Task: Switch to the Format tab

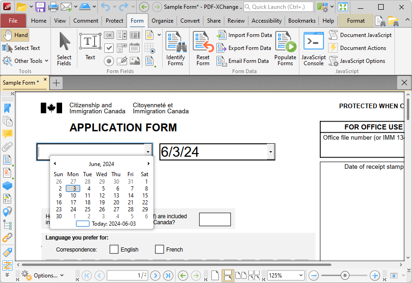Action: point(356,21)
